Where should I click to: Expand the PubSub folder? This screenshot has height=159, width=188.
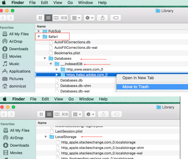click(x=39, y=31)
